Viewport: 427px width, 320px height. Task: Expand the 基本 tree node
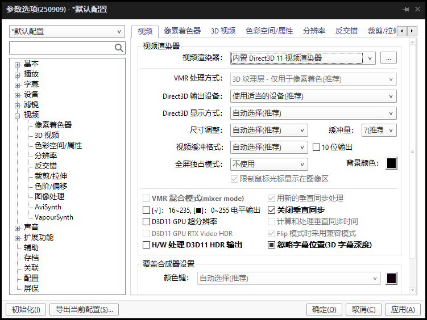[x=18, y=64]
